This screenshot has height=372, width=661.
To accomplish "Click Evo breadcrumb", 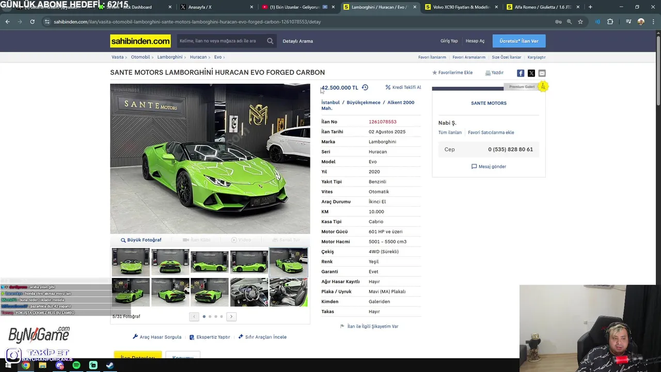I will tap(218, 57).
